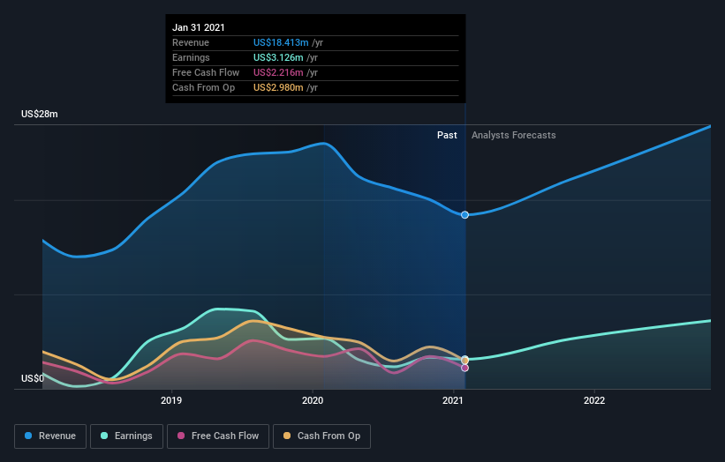
Task: Click the US$28m y-axis label
Action: 40,114
